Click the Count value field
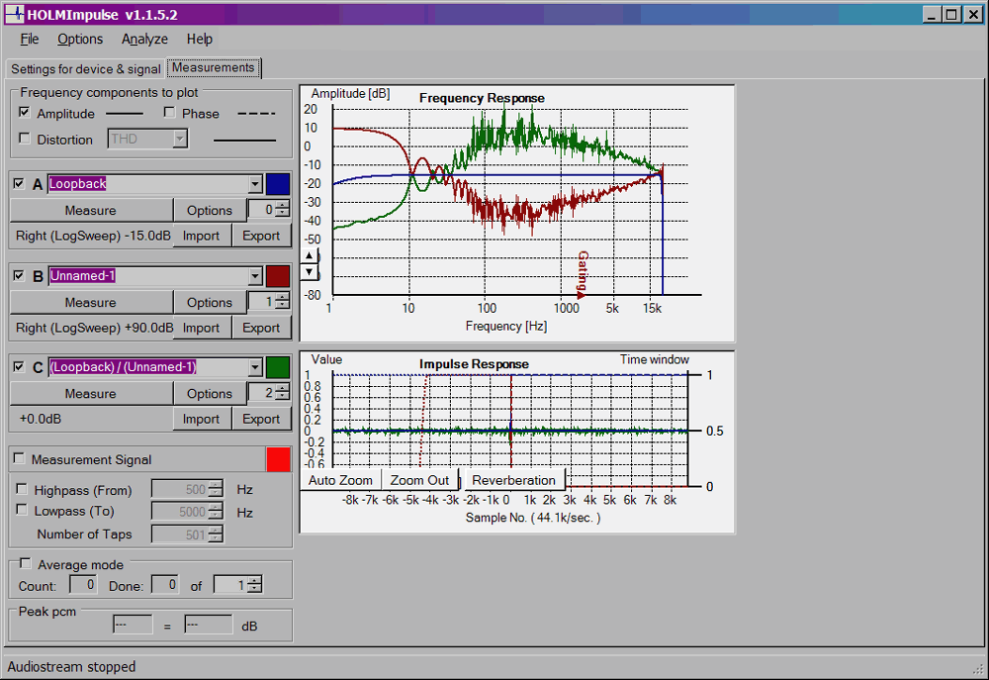Image resolution: width=989 pixels, height=680 pixels. point(83,585)
